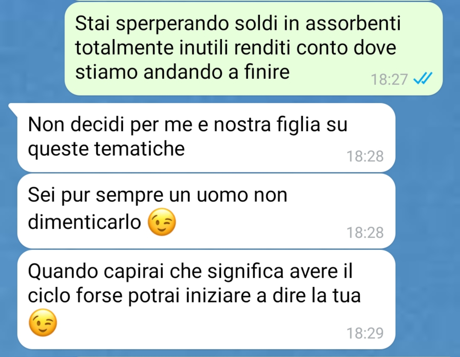Tap the winking emoji in the 18:29 message

point(43,322)
